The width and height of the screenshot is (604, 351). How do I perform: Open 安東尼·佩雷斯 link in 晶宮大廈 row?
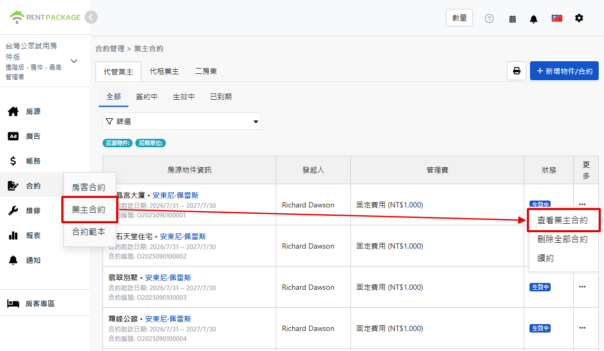coord(175,195)
